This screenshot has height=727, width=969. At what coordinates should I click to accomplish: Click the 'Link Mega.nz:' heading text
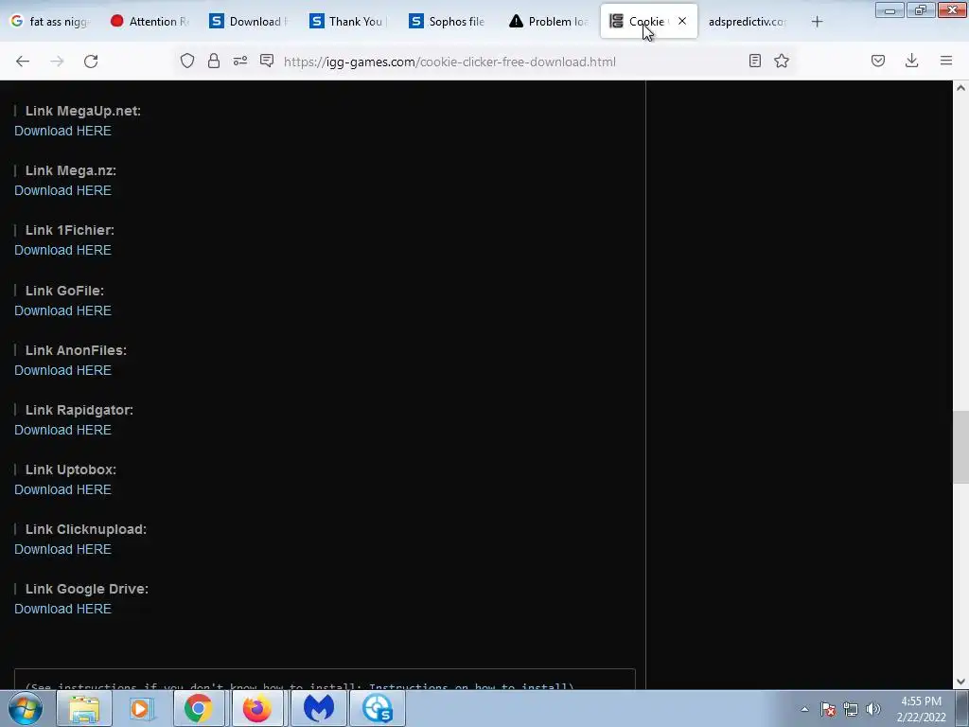(x=70, y=170)
